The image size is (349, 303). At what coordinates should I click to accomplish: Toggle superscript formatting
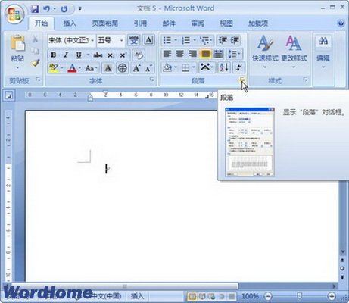coord(123,55)
